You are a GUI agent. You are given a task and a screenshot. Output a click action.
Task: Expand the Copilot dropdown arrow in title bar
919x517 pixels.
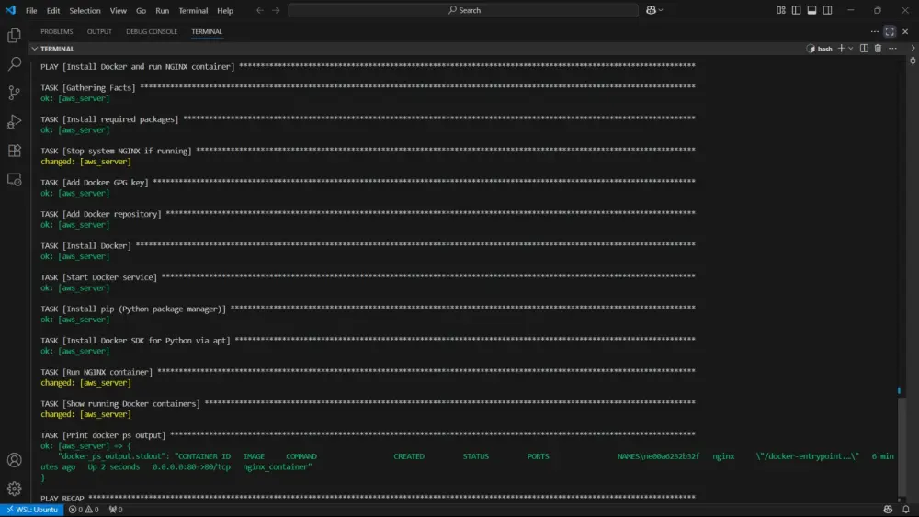coord(661,10)
